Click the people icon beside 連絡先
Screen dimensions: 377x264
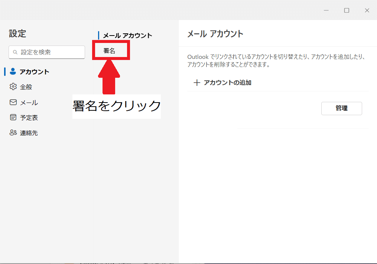[13, 133]
